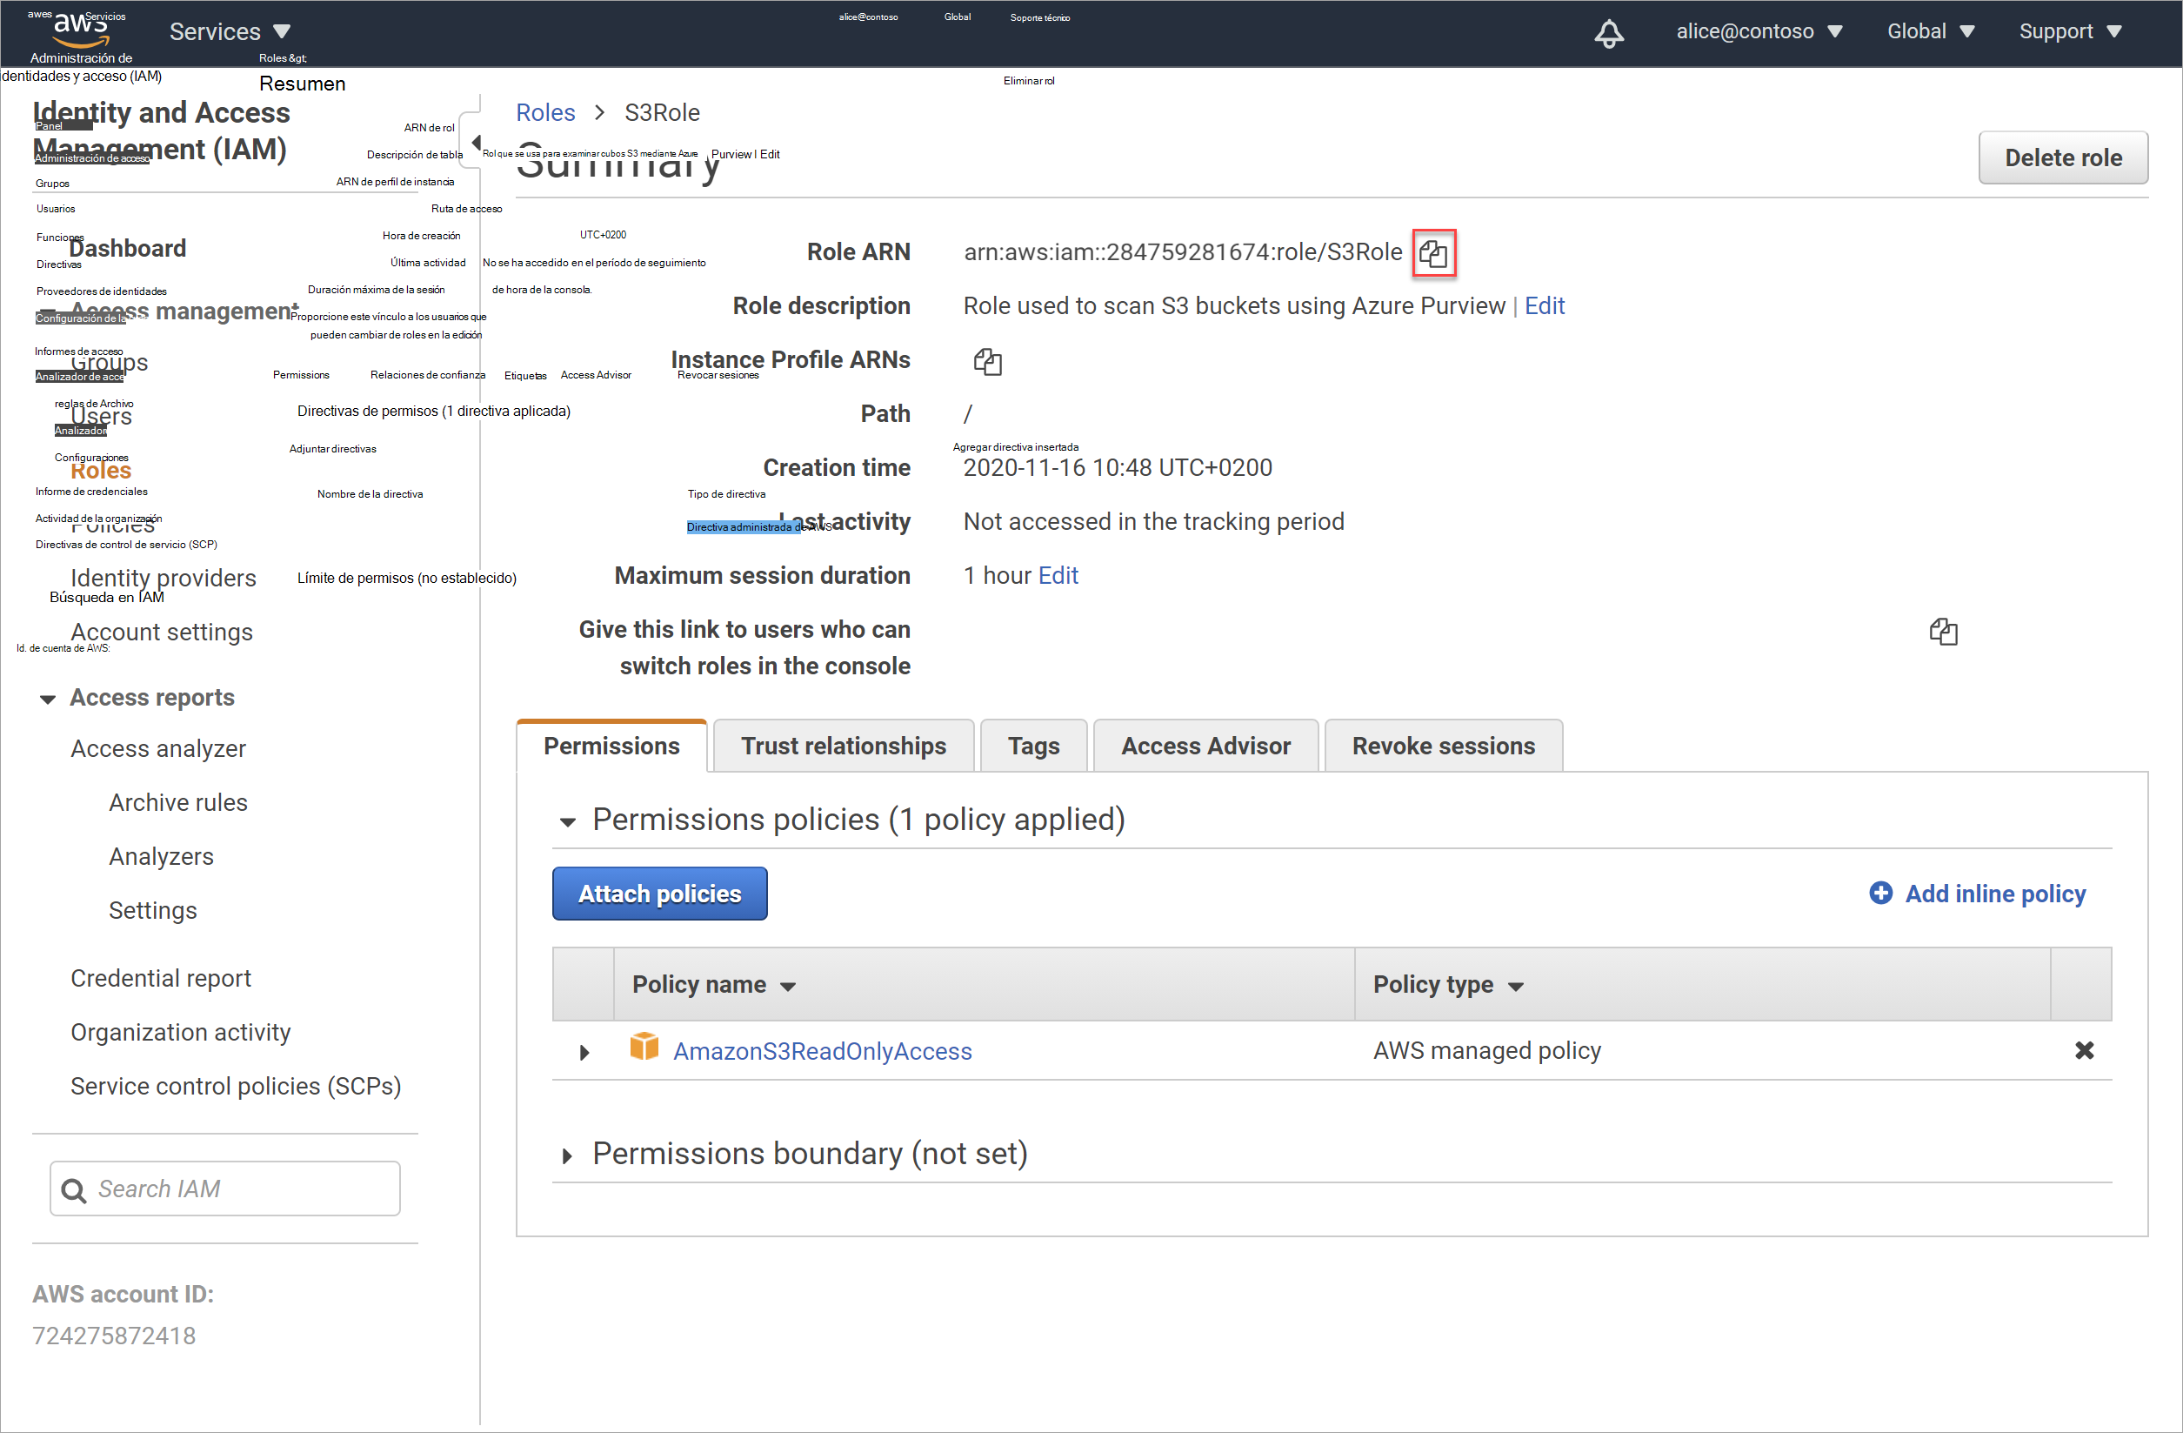Collapse the IAM side navigation panel arrow
The height and width of the screenshot is (1433, 2183).
click(475, 142)
